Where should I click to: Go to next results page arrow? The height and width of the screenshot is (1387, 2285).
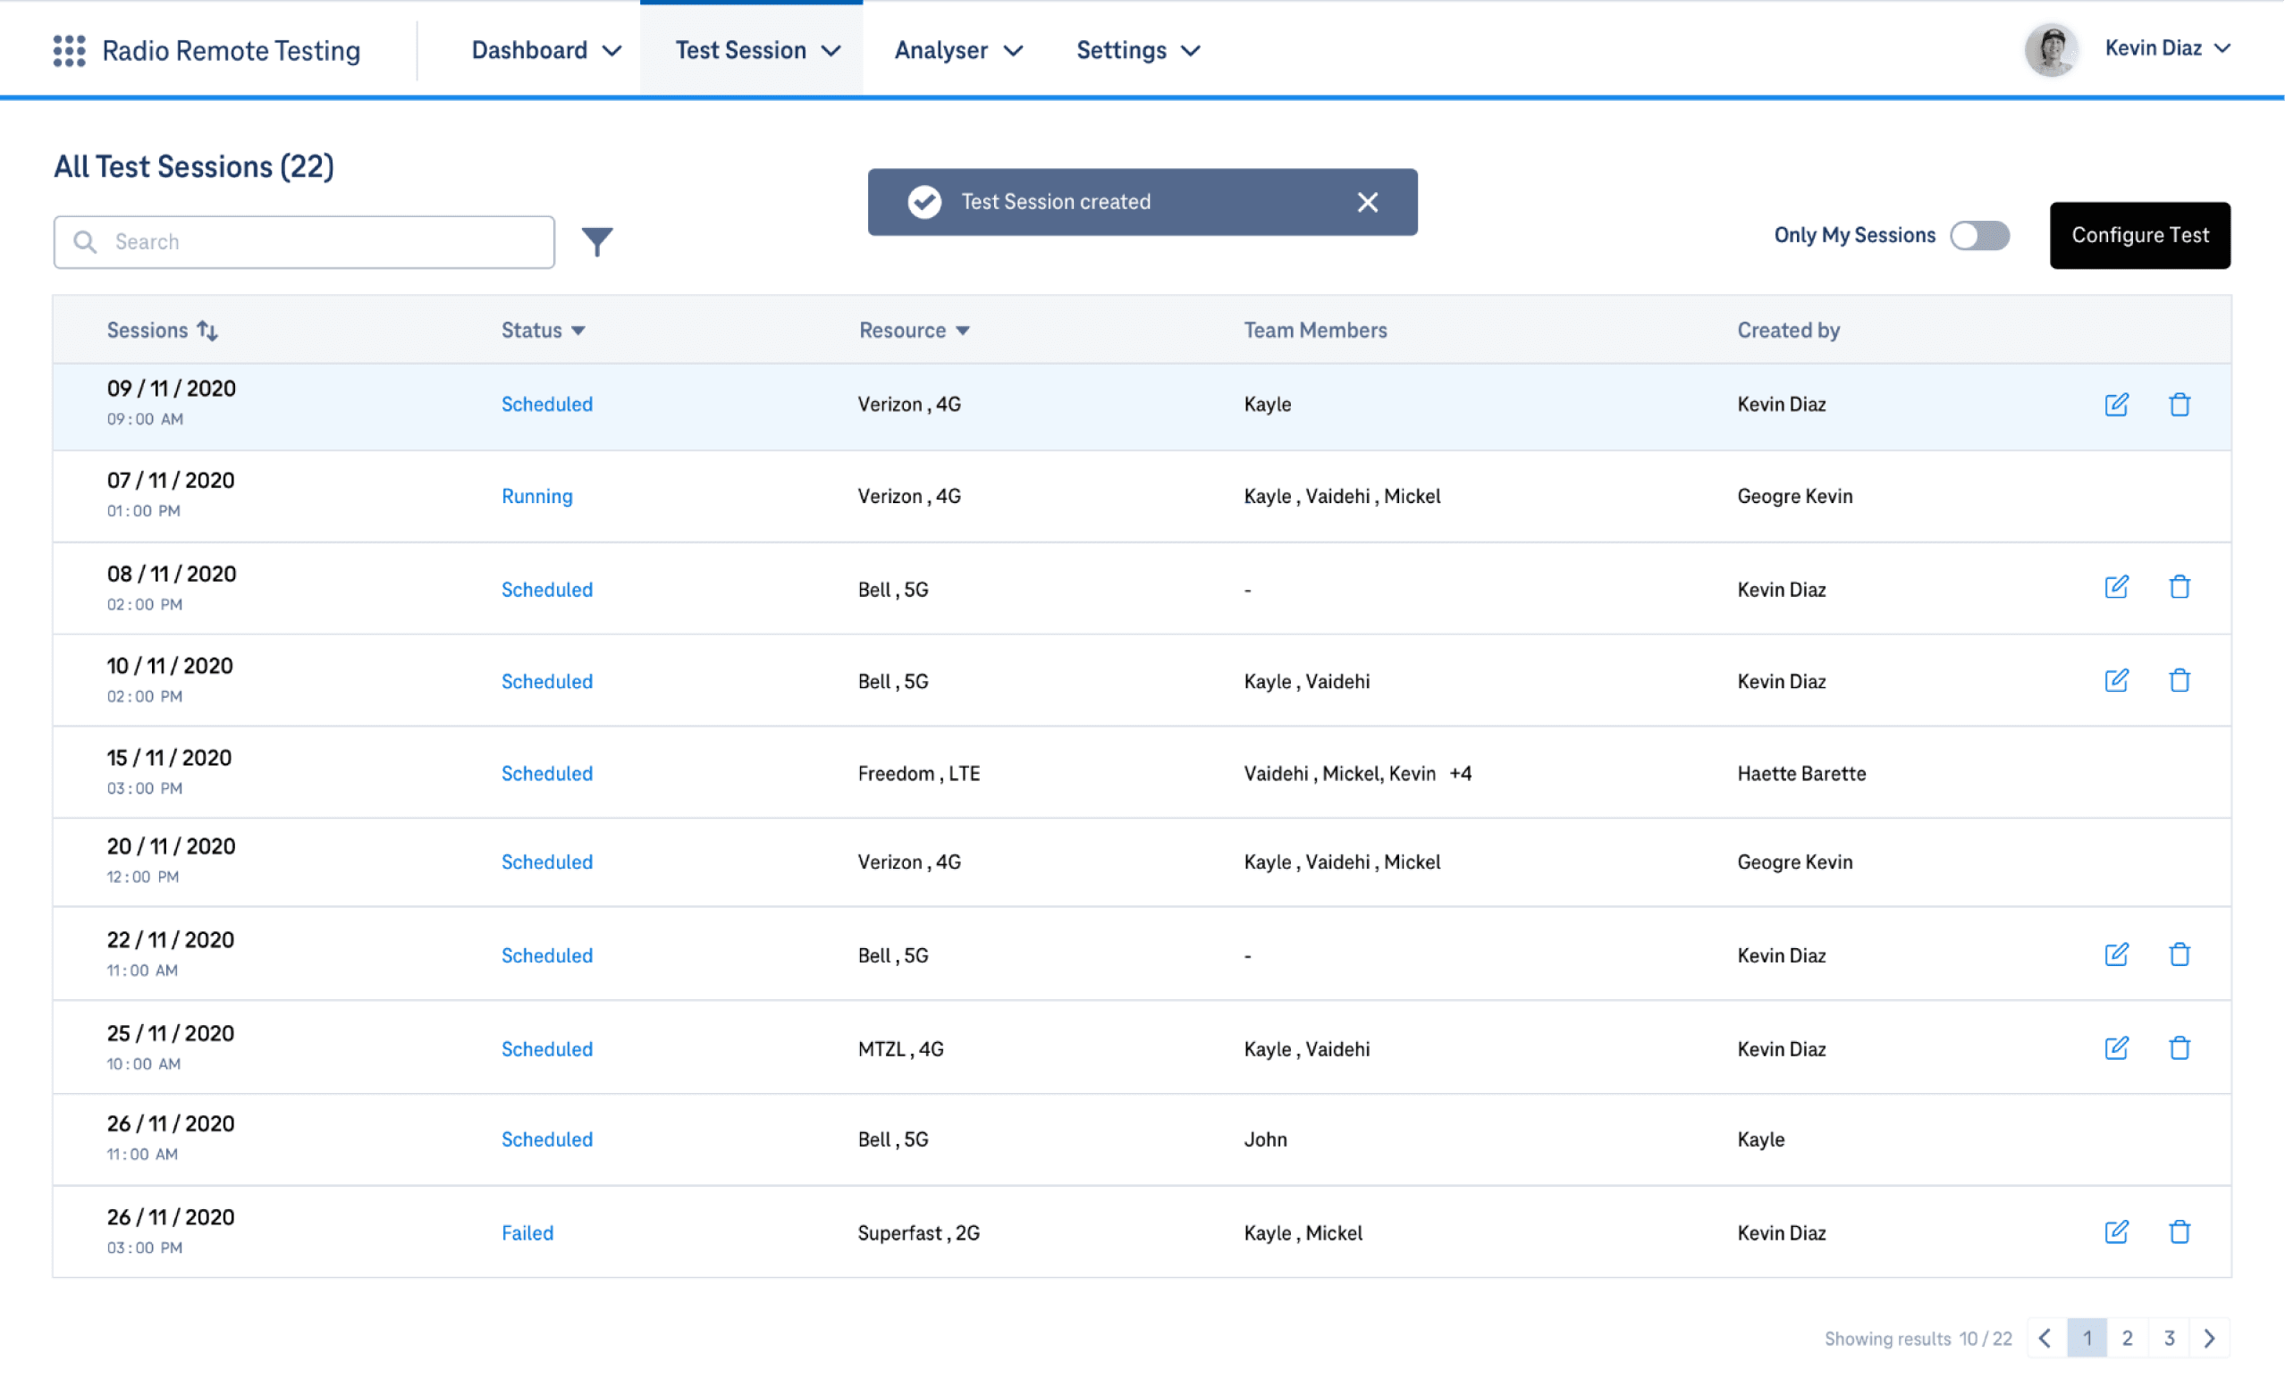[2208, 1337]
